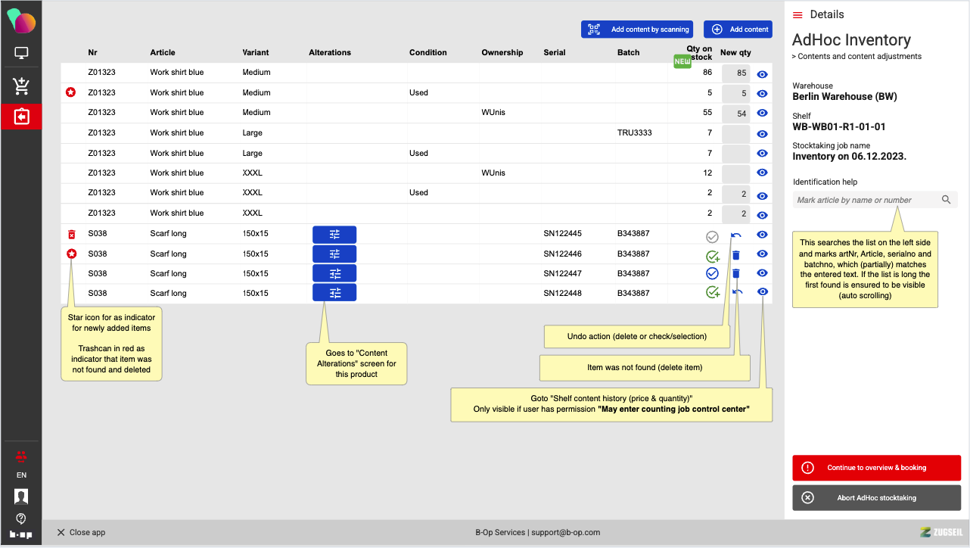Undo the action on serial SN122448
Screen dimensions: 970x548
[x=736, y=292]
